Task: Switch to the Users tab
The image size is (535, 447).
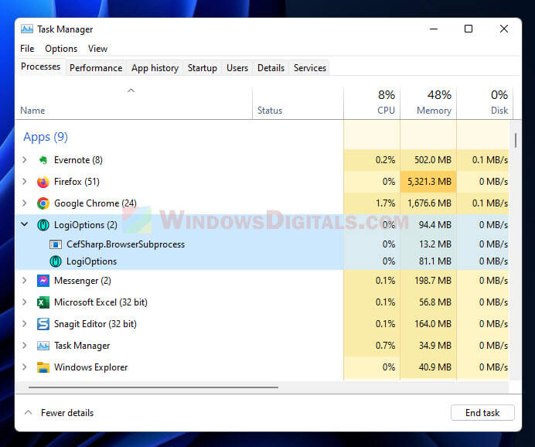Action: pyautogui.click(x=237, y=68)
